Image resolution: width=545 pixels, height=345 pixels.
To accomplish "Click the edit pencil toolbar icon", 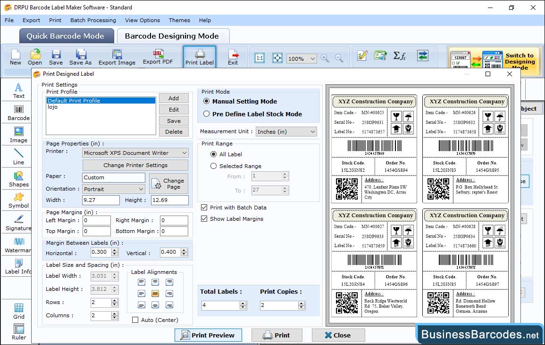I will [x=362, y=56].
